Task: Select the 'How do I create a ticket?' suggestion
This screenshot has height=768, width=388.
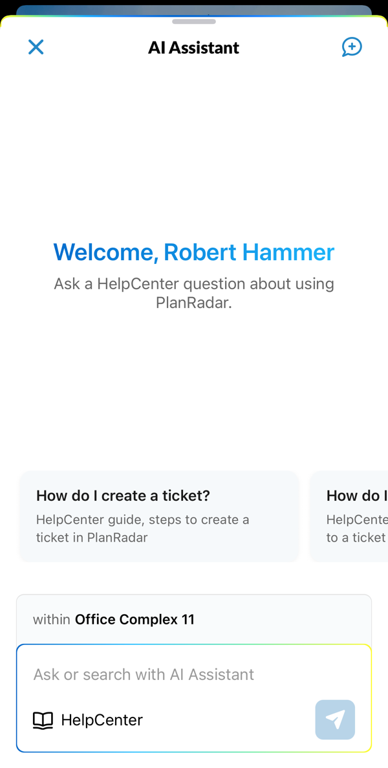Action: coord(158,516)
